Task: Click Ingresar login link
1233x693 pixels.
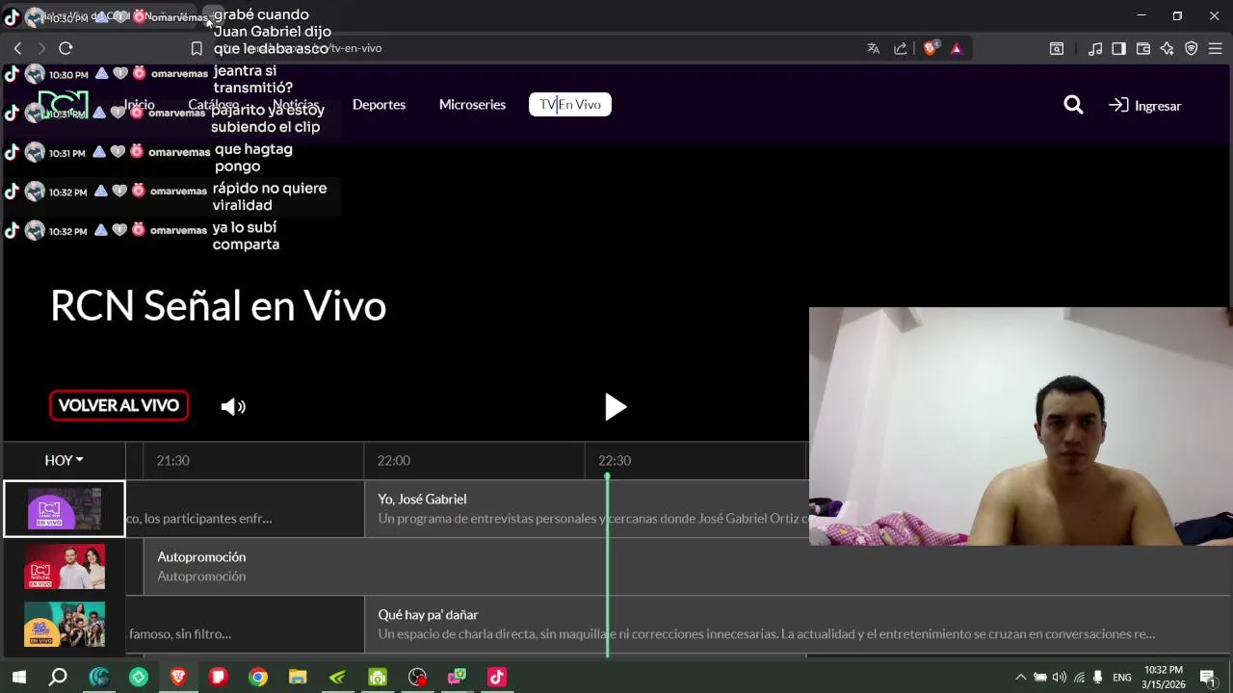Action: pos(1145,106)
